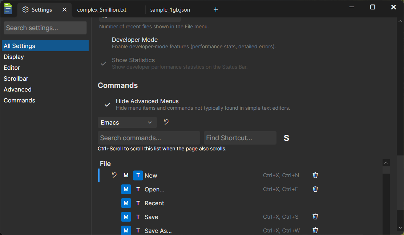Image resolution: width=404 pixels, height=235 pixels.
Task: Click the Find Shortcut field
Action: [240, 138]
